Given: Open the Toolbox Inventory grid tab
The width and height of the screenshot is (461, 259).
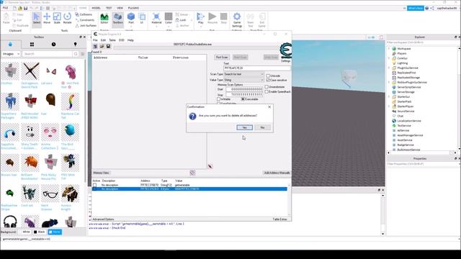Looking at the screenshot, I should click(32, 45).
